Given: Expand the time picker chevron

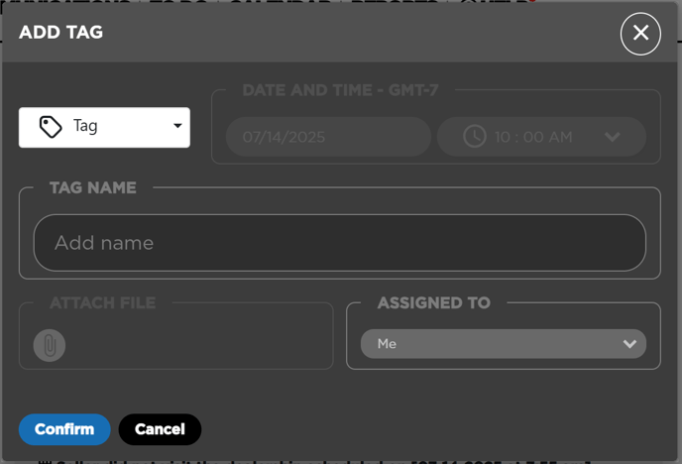Looking at the screenshot, I should pos(612,137).
